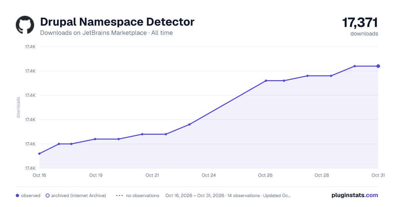The image size is (394, 207).
Task: Click the 'downloads' label under 17,371
Action: [x=364, y=34]
